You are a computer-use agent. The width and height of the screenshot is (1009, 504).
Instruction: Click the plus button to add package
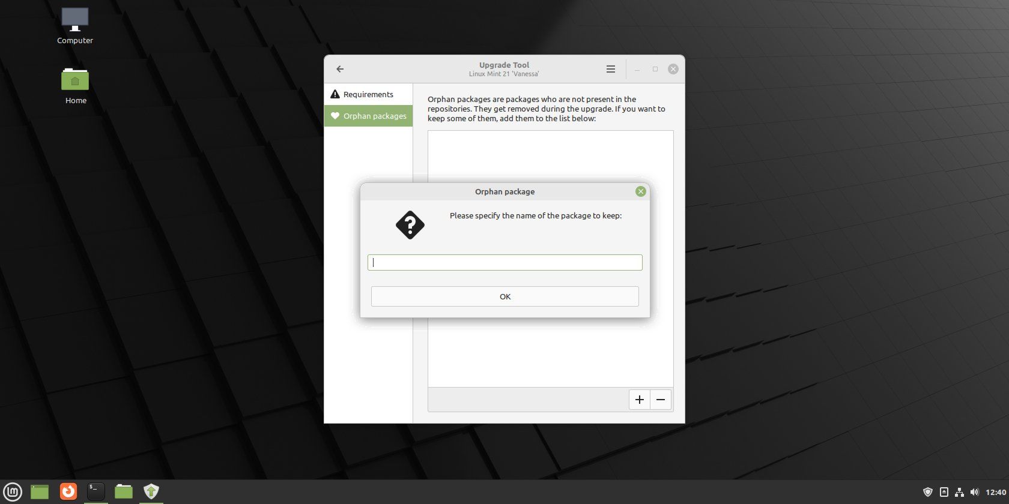640,400
